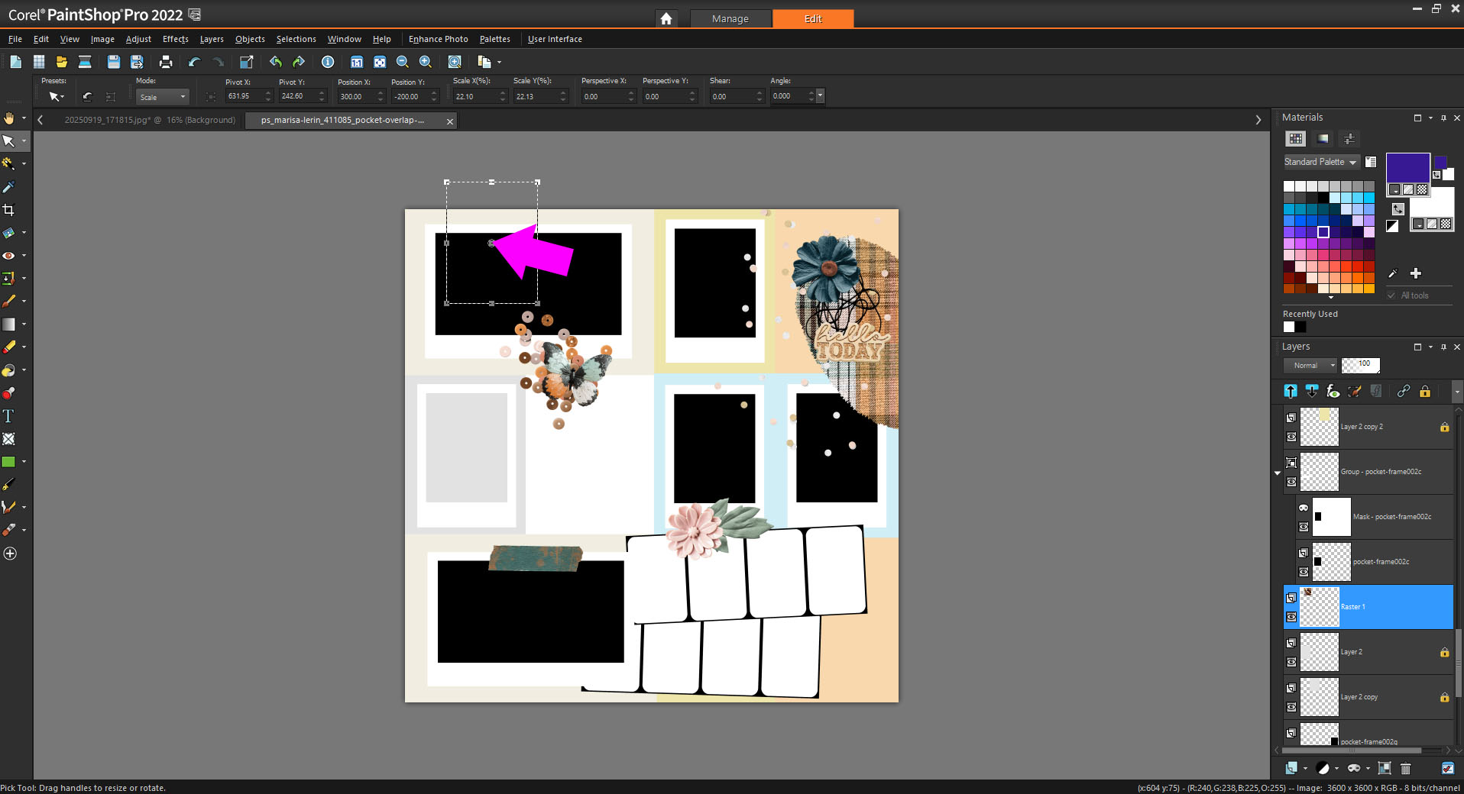The image size is (1464, 794).
Task: Enable the All tools checkbox
Action: 1391,295
